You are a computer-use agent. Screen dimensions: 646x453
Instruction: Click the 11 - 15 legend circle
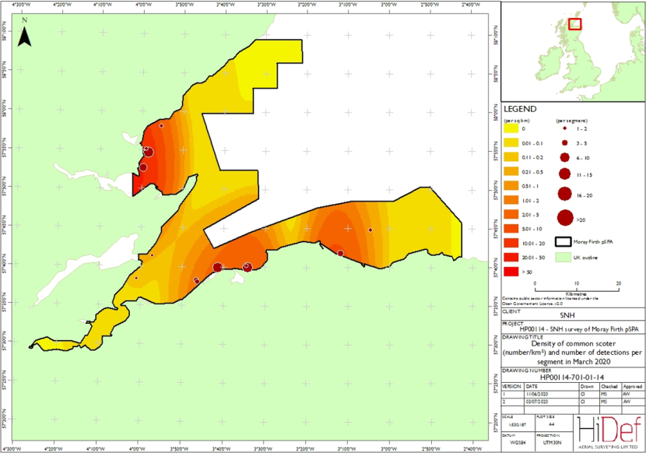pyautogui.click(x=565, y=174)
